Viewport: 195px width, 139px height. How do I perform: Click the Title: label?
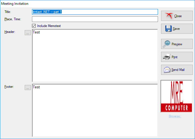click(x=8, y=12)
